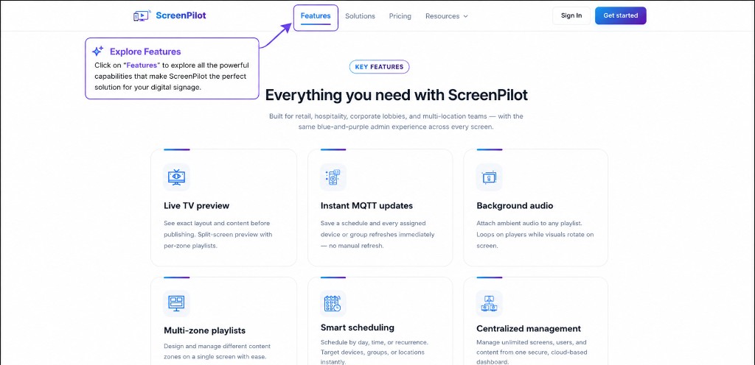Click the Multi-zone playlists card title

[205, 330]
